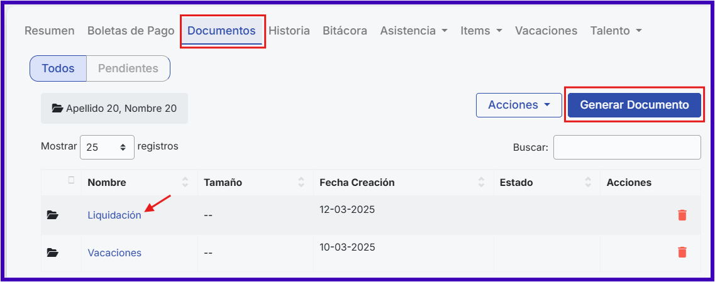
Task: Open the Acciones dropdown button
Action: coord(519,105)
